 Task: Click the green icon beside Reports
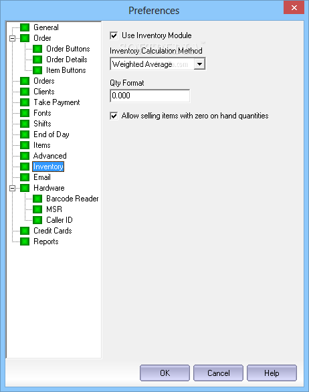25,241
